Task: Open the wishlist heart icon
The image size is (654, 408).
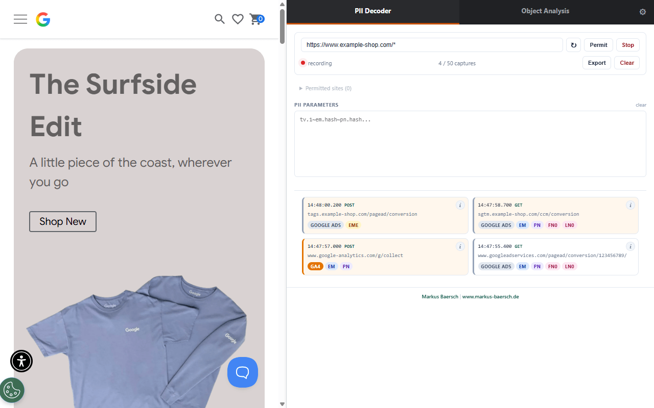Action: point(238,19)
